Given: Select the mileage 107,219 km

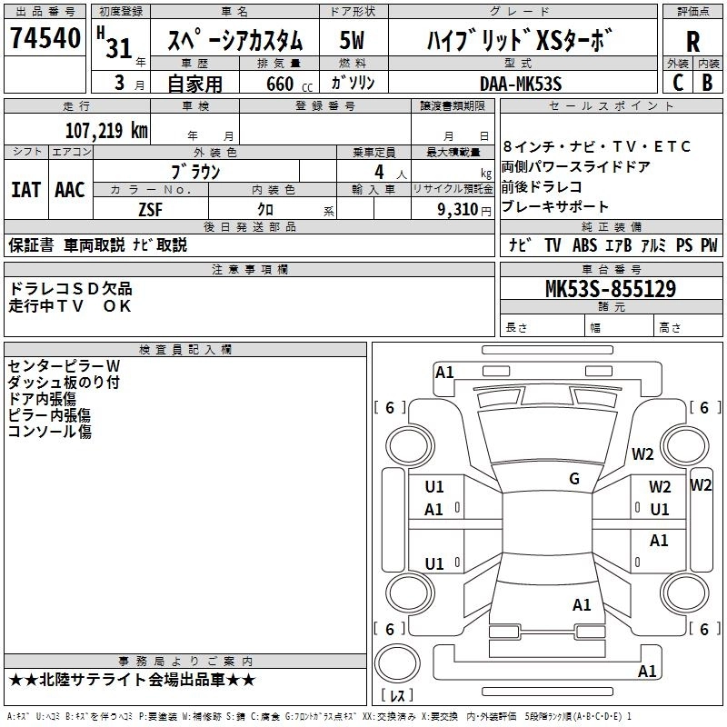Looking at the screenshot, I should [106, 131].
